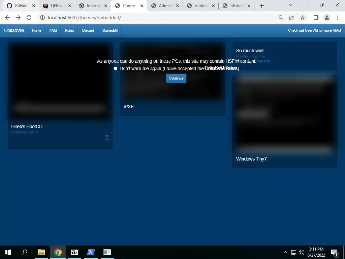Open FAQ in the navbar
Viewport: 345px width, 259px height.
tap(53, 30)
